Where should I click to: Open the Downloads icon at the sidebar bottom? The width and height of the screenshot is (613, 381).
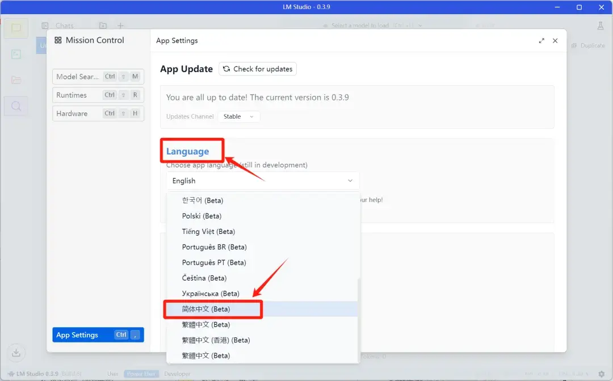pos(16,353)
